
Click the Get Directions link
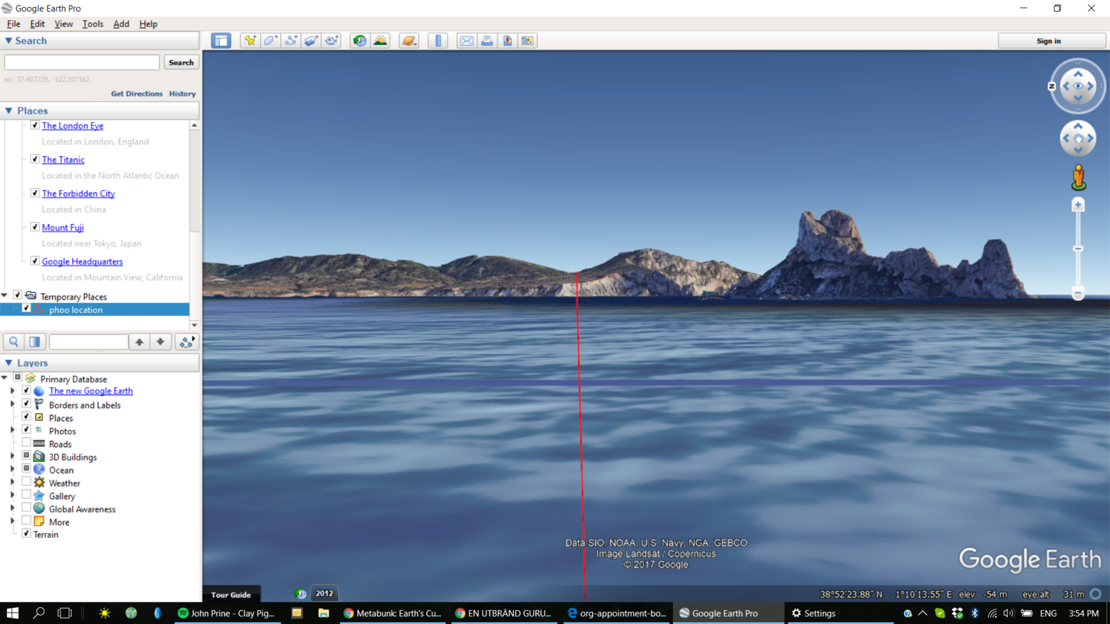[137, 94]
